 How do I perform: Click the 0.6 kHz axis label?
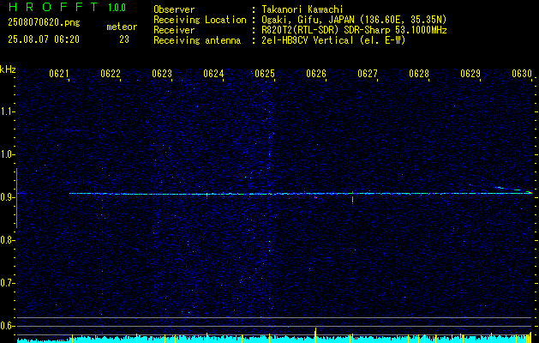[7, 326]
